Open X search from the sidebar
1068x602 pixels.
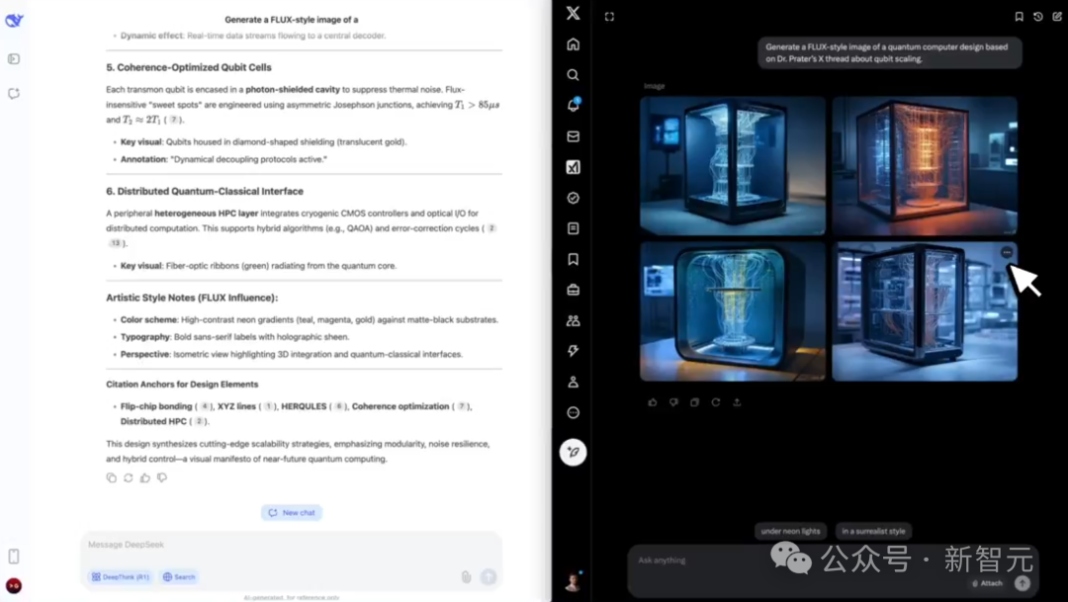click(x=573, y=75)
